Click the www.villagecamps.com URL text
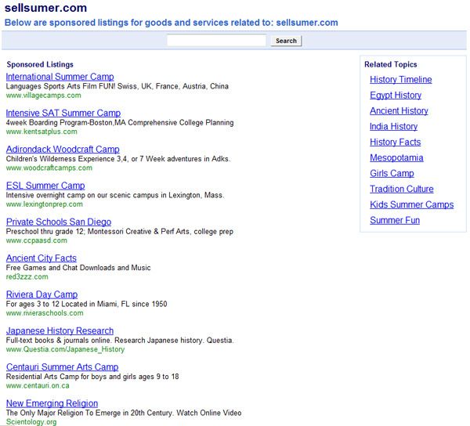Image resolution: width=470 pixels, height=426 pixels. pos(43,96)
